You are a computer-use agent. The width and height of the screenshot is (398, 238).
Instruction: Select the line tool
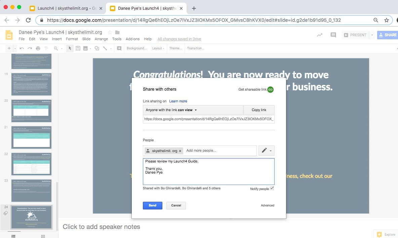(x=105, y=48)
